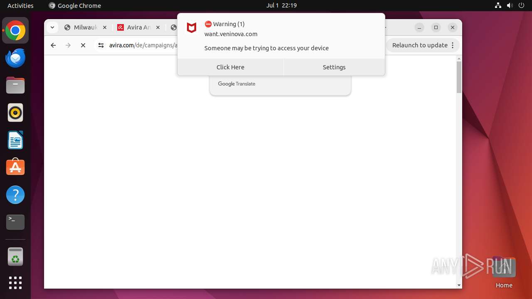Click the Google Translate popup label
Image resolution: width=532 pixels, height=299 pixels.
tap(236, 84)
